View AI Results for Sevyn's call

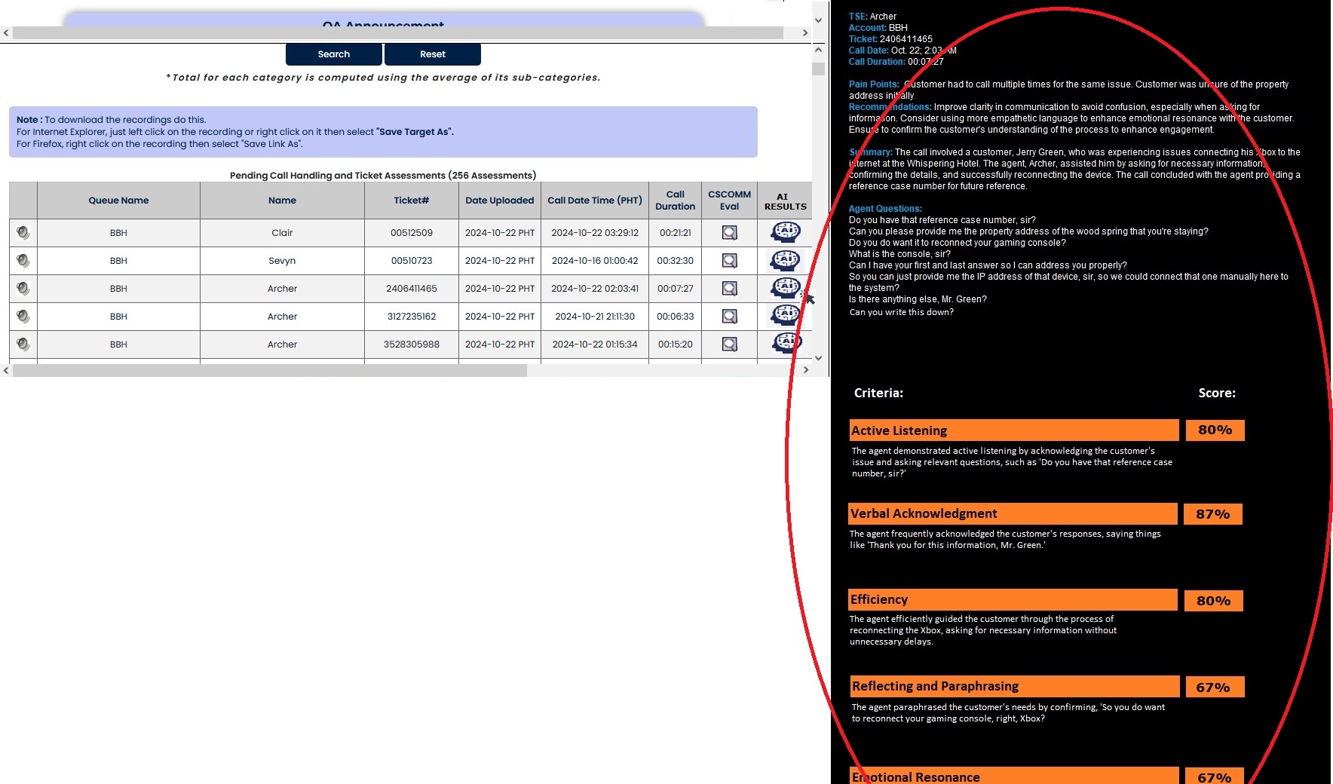(785, 260)
